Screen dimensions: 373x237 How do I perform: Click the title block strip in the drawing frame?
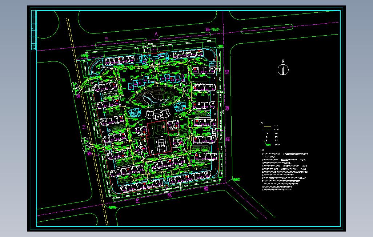pos(34,30)
